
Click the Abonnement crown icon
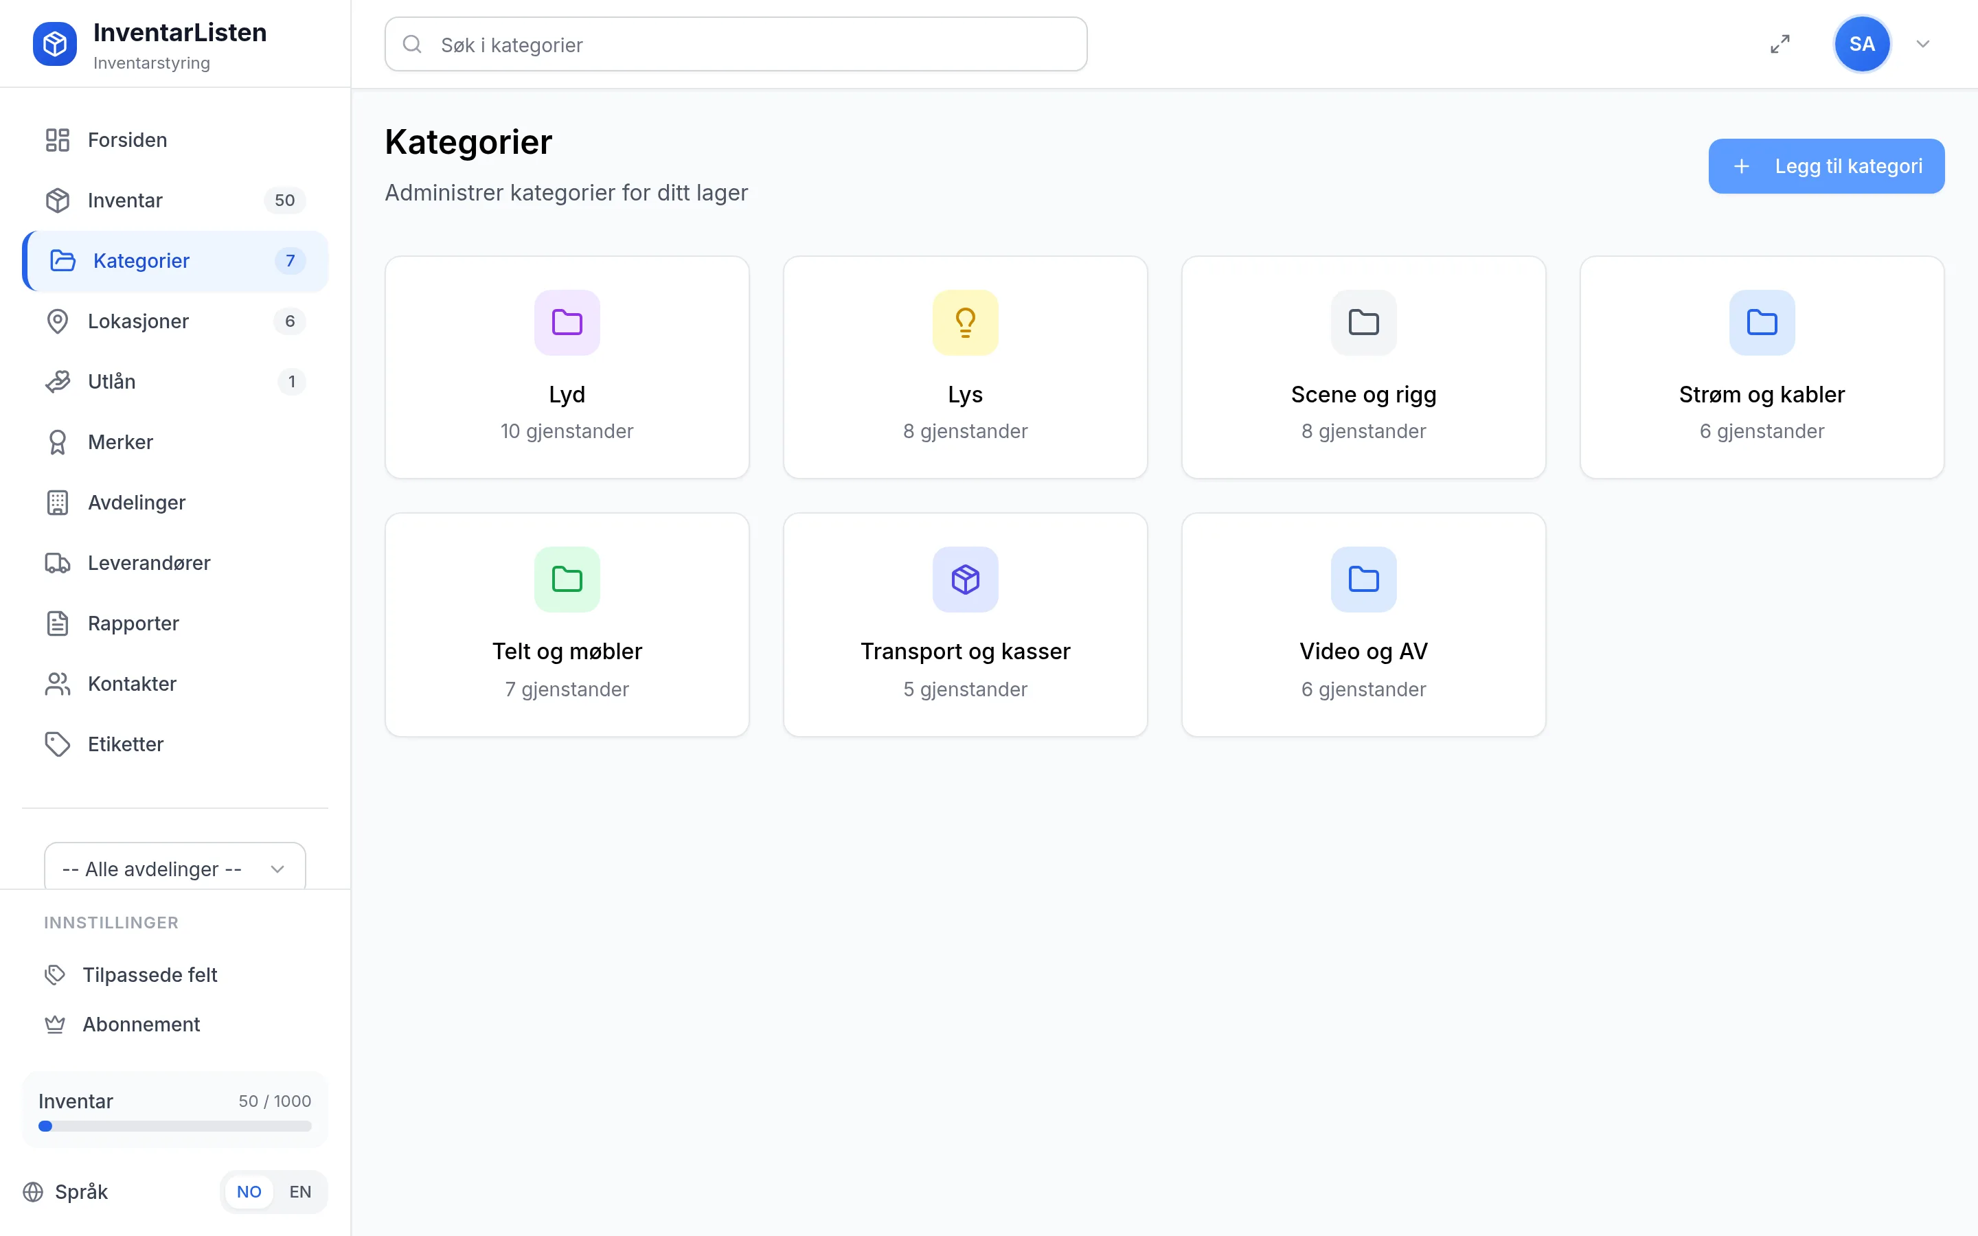click(55, 1025)
